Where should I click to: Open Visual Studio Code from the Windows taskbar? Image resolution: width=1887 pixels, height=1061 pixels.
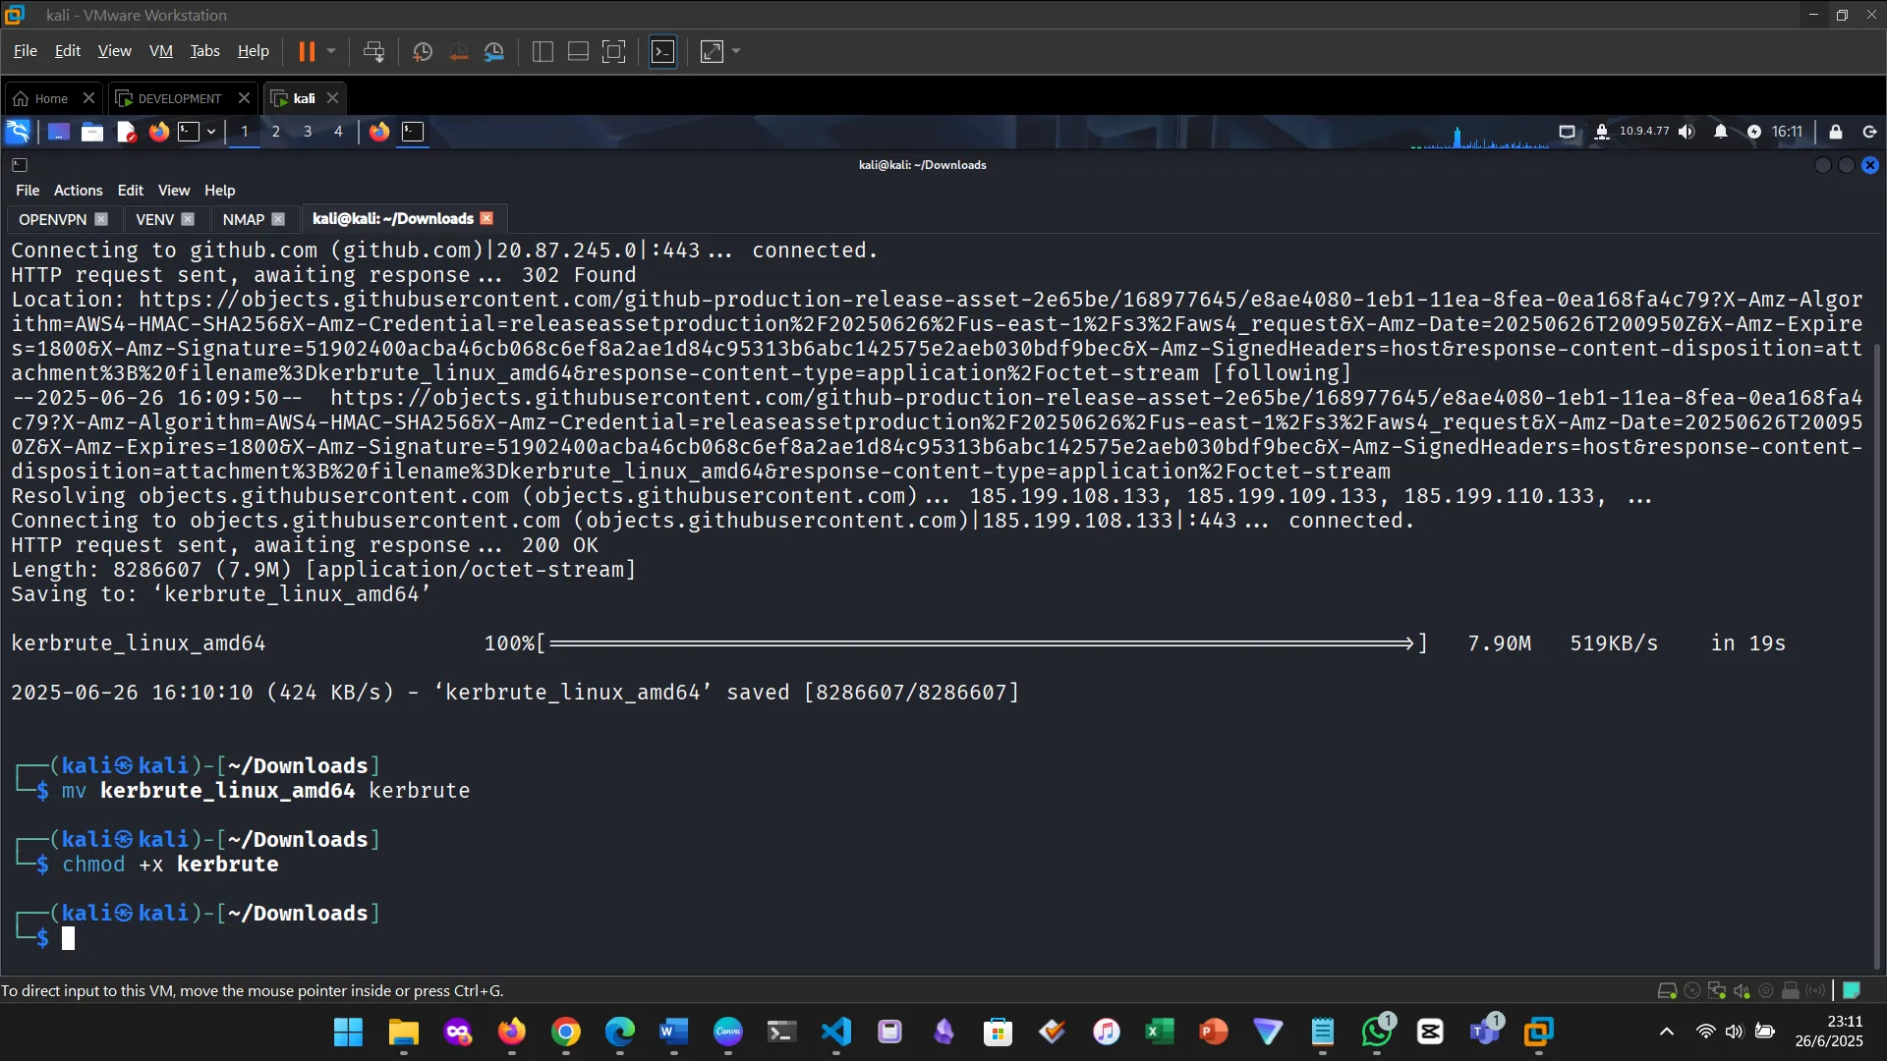834,1033
